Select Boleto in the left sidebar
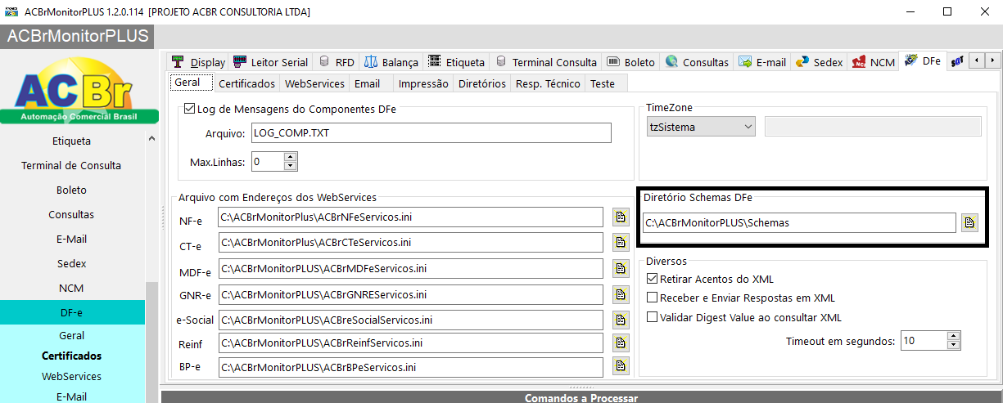The image size is (1003, 403). pos(72,190)
